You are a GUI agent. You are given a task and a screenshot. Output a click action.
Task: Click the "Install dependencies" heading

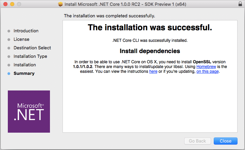[x=150, y=51]
